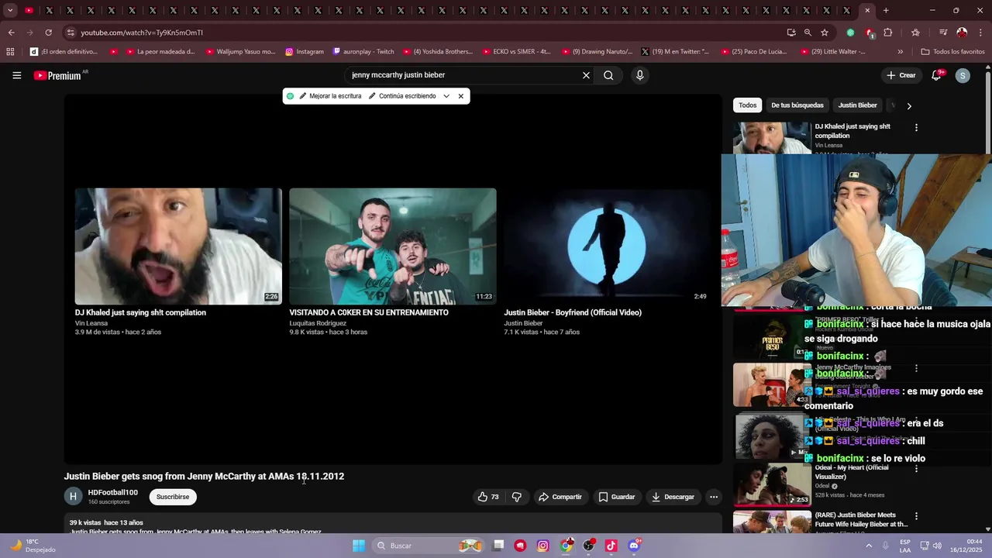Open tab search dropdown in Chrome
992x558 pixels.
coord(10,11)
